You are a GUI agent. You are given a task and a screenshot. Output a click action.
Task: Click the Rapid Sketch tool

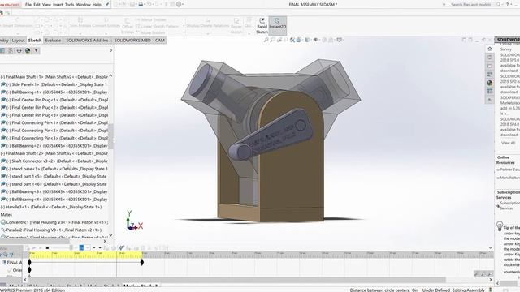[x=262, y=26]
